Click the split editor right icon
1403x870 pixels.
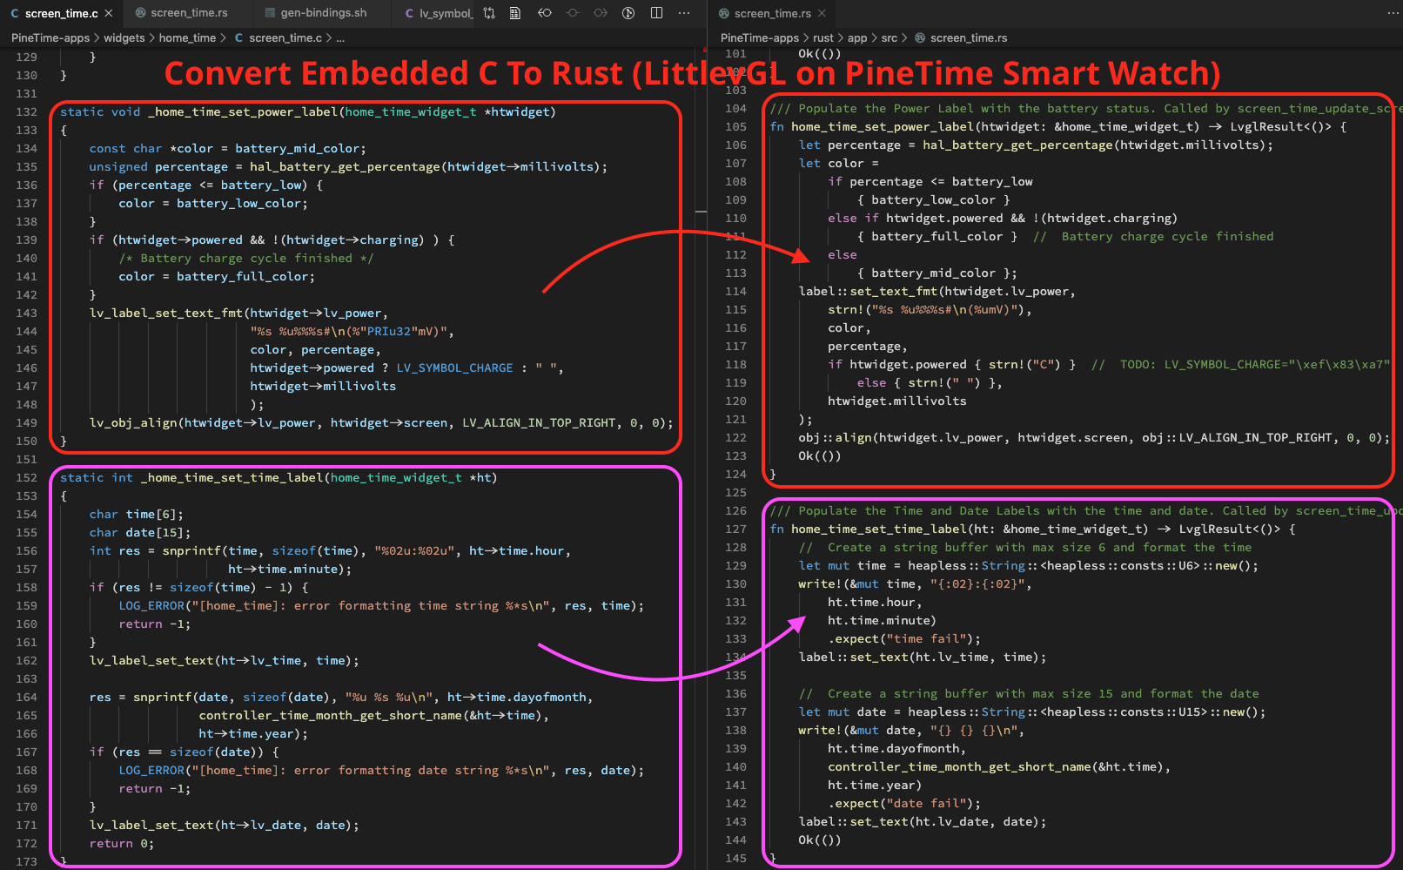tap(656, 13)
